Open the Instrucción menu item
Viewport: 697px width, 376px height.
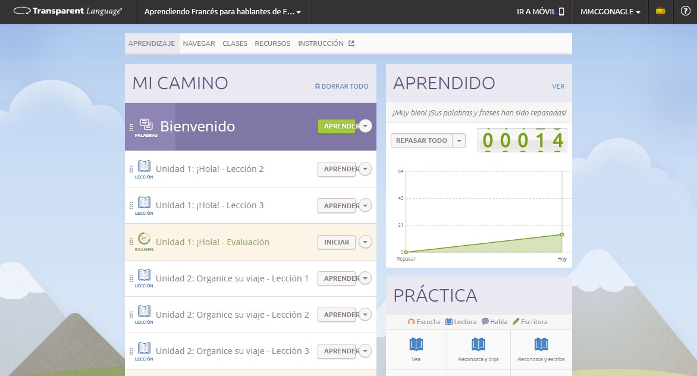322,43
